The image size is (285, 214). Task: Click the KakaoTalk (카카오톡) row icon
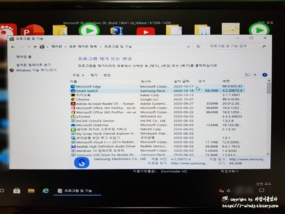point(73,95)
